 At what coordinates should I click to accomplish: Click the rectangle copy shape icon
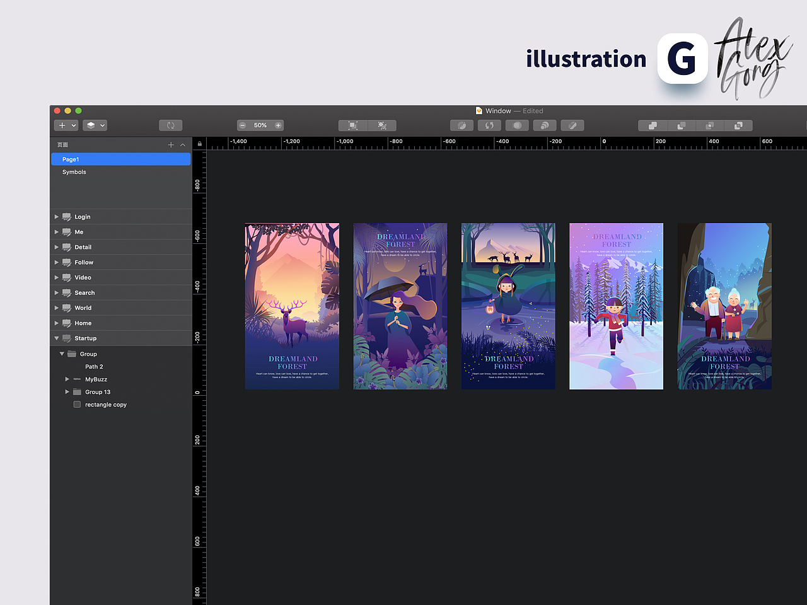(x=77, y=405)
